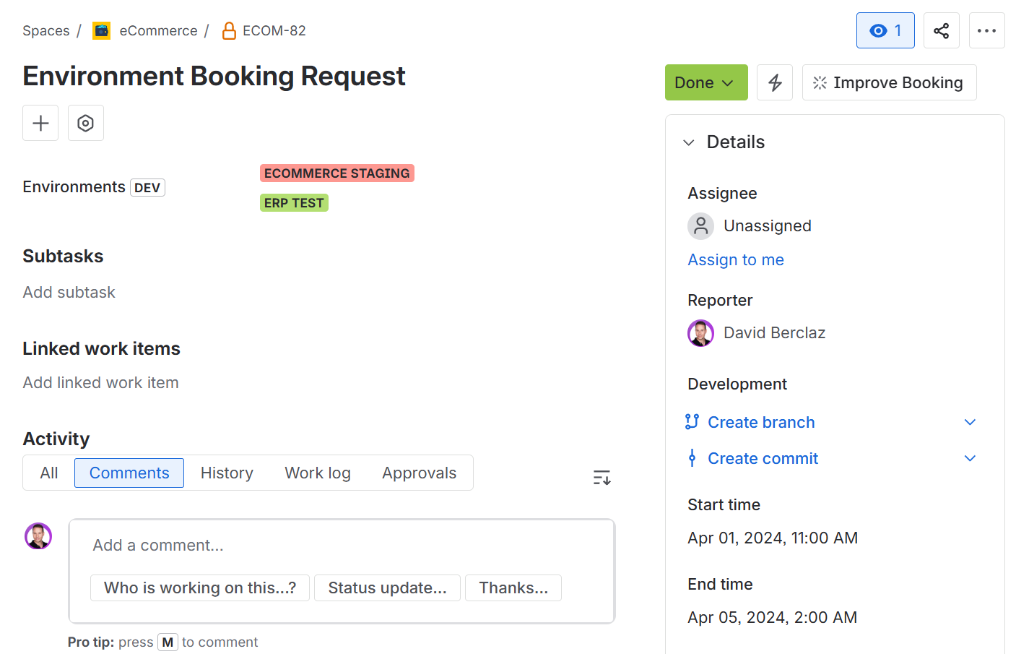1016x654 pixels.
Task: Click the Assign to me link
Action: 735,259
